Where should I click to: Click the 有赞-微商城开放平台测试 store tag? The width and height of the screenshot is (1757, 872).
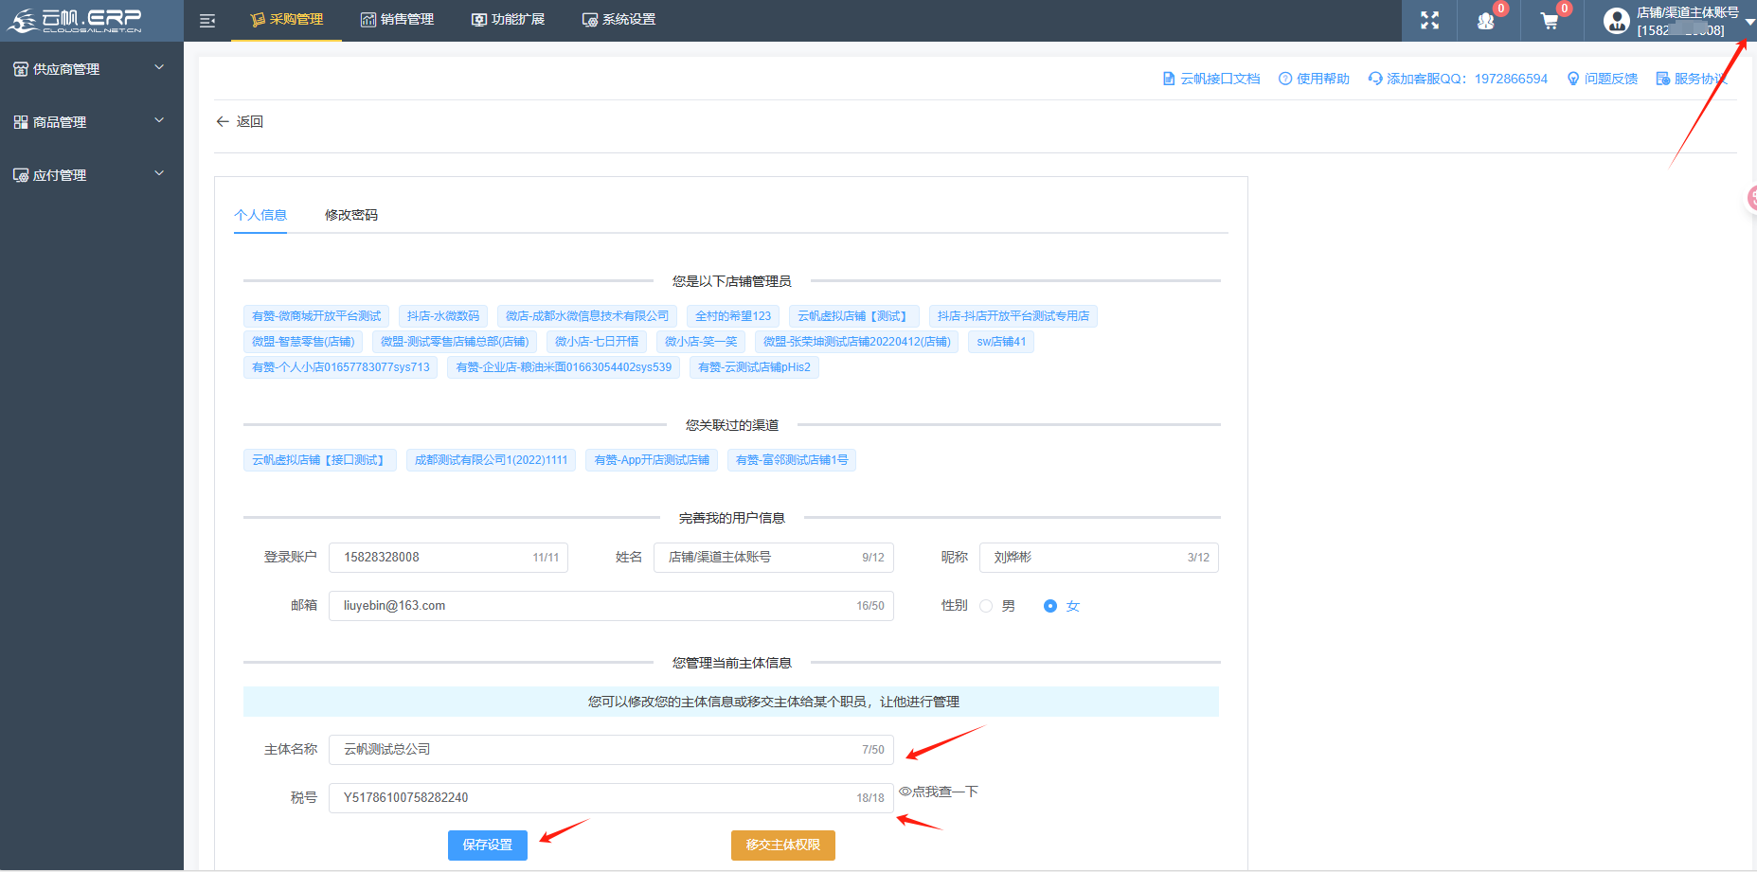316,316
